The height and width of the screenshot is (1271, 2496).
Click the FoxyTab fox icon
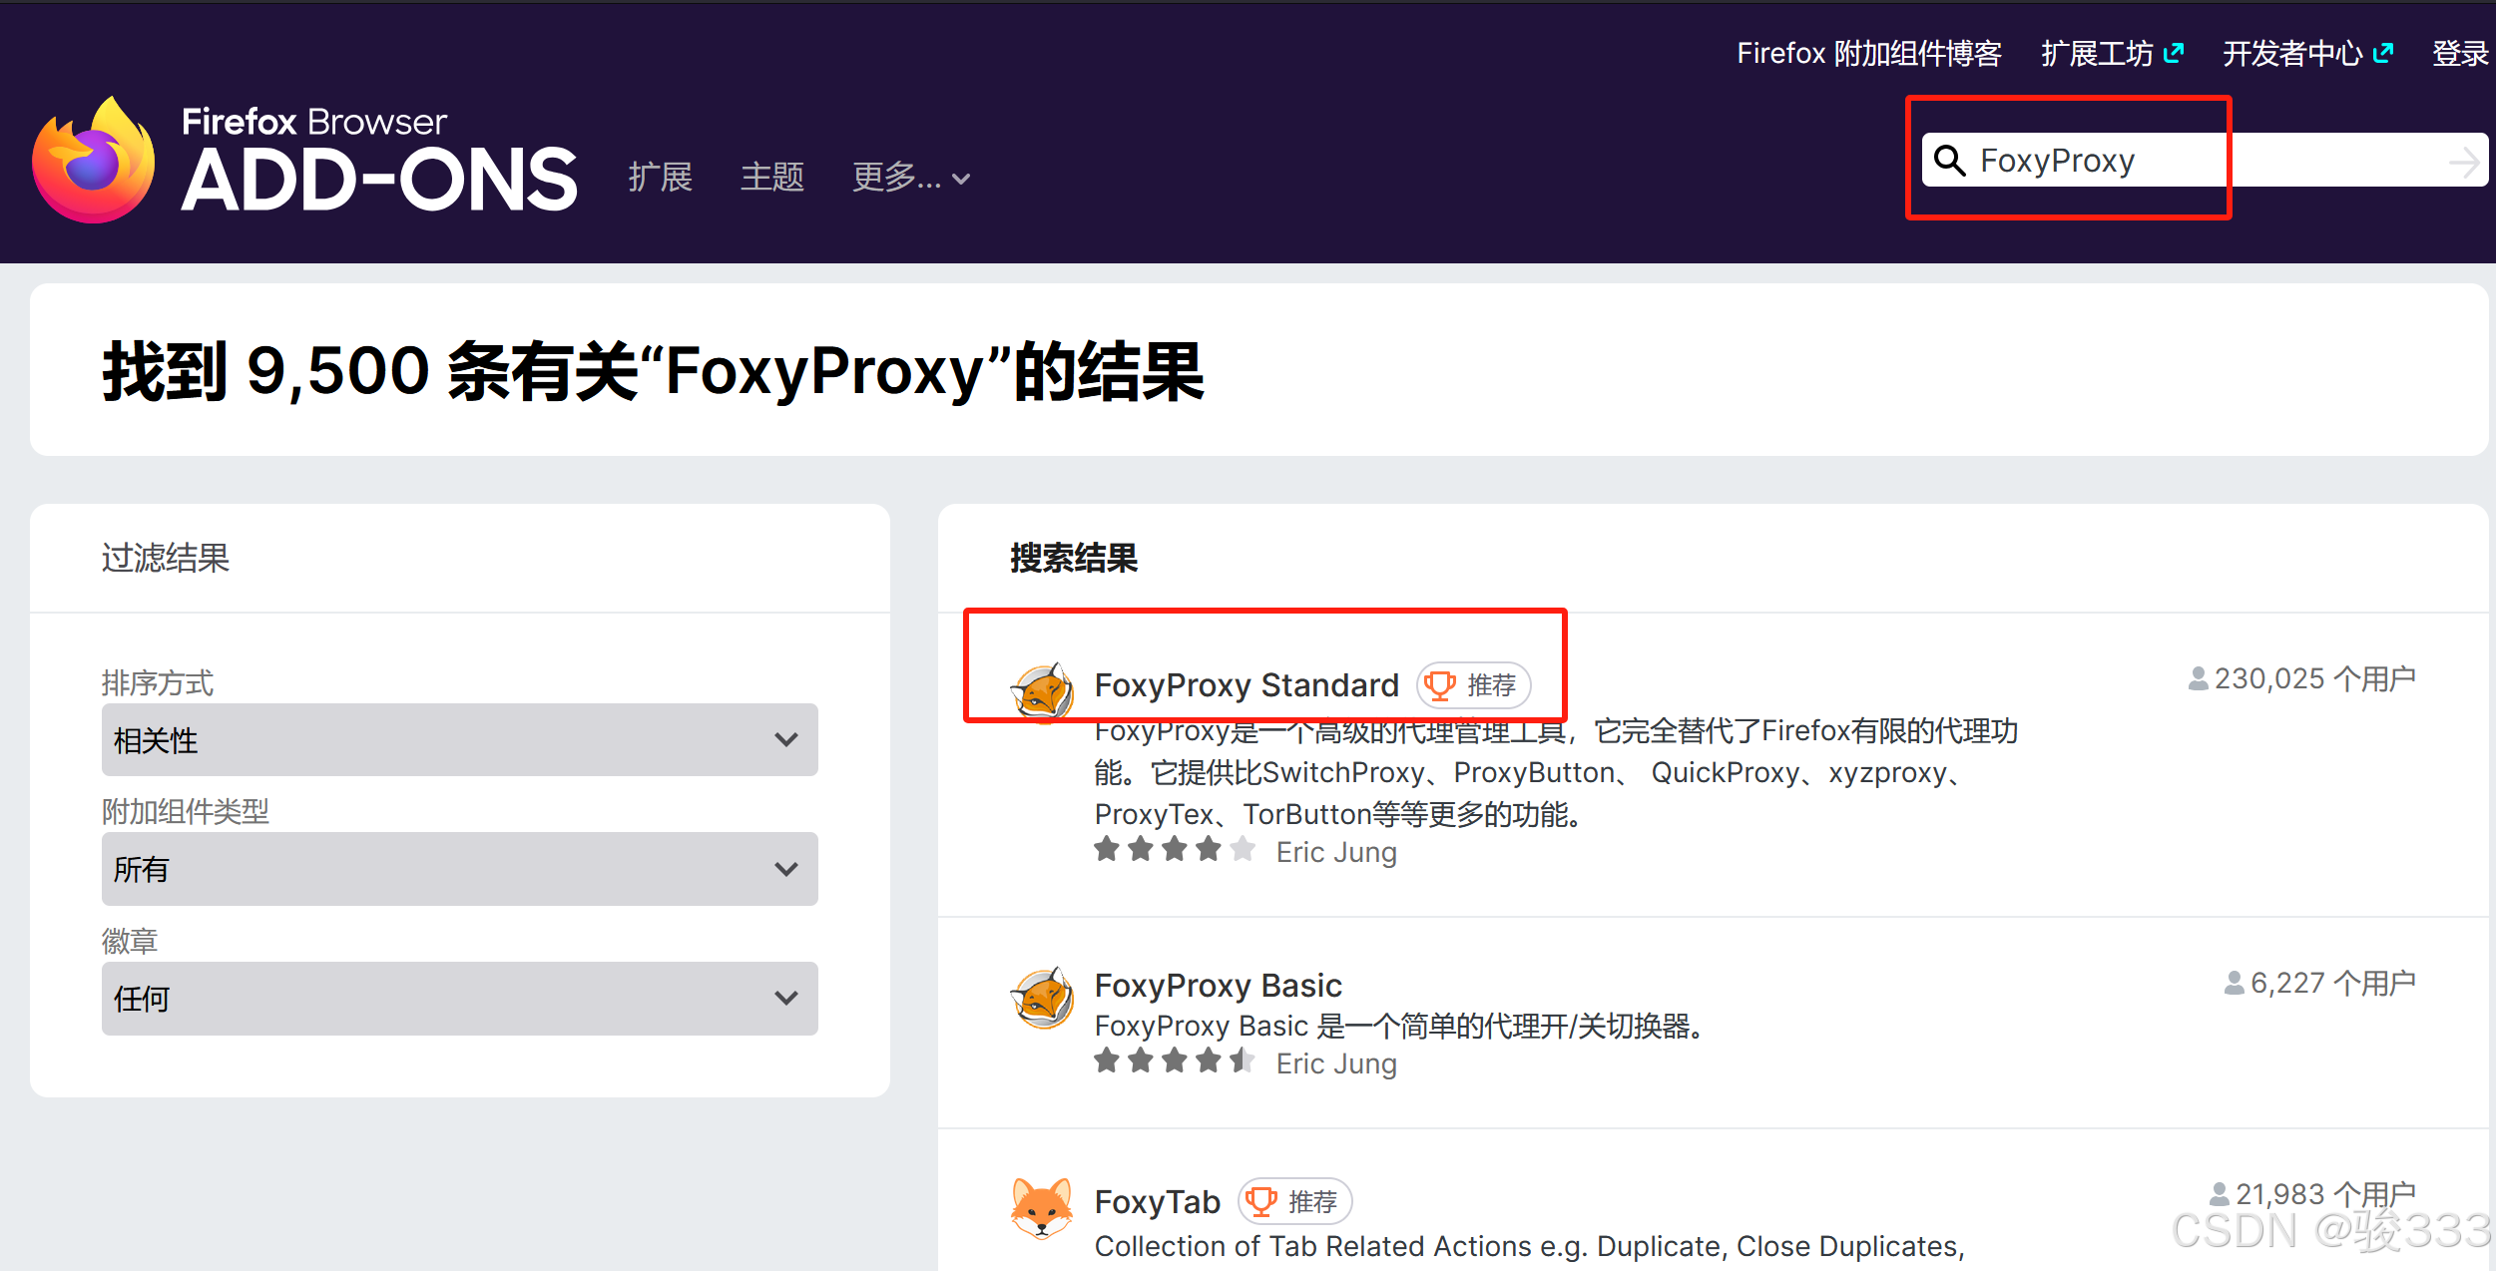[1042, 1207]
